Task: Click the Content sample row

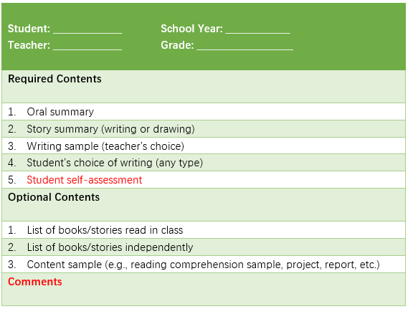Action: [x=204, y=265]
